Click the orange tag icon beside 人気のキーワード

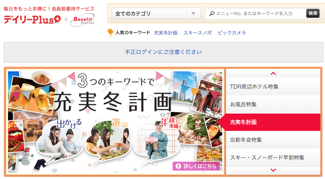click(110, 32)
